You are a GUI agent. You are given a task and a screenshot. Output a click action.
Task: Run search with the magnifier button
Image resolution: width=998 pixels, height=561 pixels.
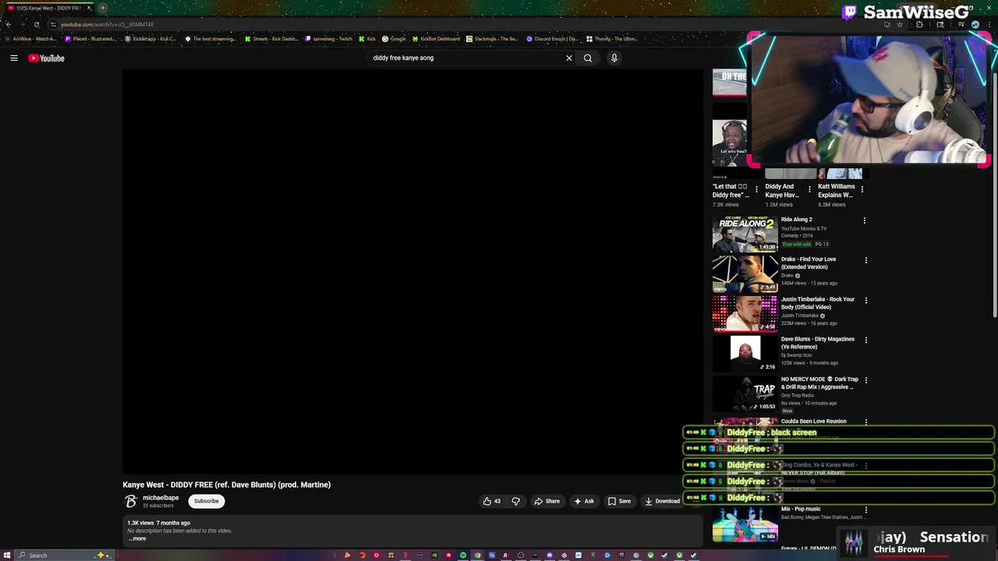click(588, 58)
